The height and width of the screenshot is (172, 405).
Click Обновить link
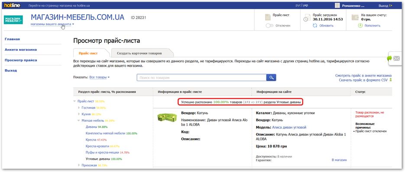pyautogui.click(x=327, y=26)
